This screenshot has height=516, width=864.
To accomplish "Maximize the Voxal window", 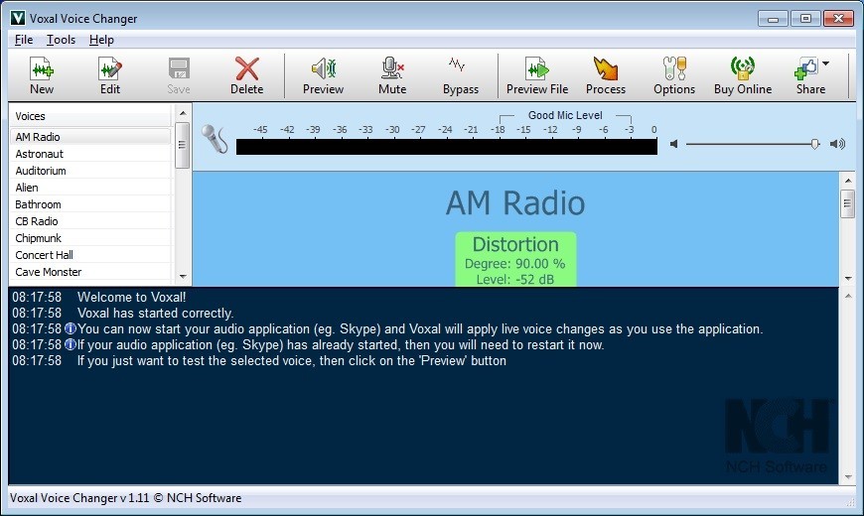I will click(x=805, y=19).
